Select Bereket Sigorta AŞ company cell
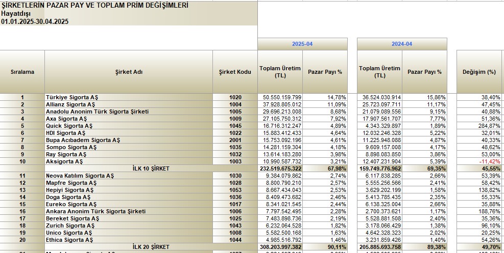Image resolution: width=504 pixels, height=253 pixels. point(129,218)
